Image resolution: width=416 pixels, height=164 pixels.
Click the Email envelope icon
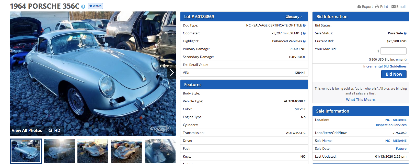click(394, 7)
